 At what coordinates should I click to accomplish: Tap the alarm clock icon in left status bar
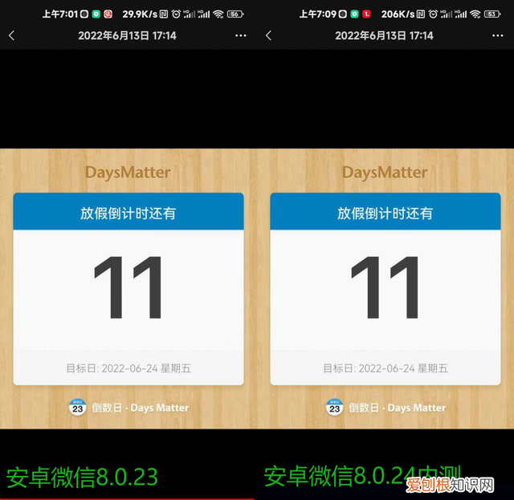(176, 14)
